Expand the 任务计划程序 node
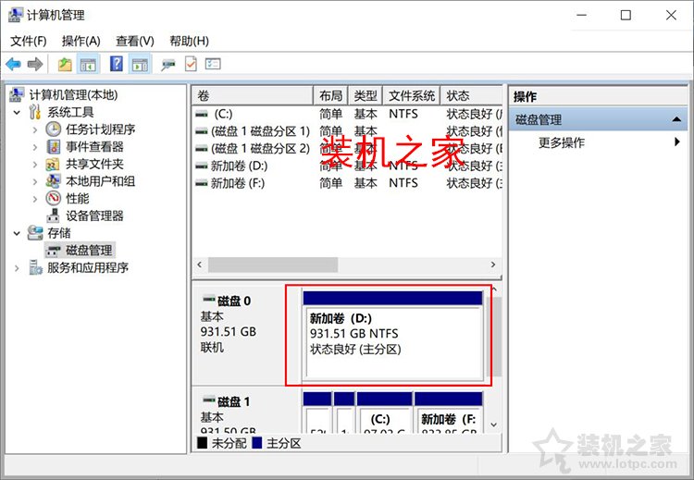Viewport: 694px width, 480px height. pos(34,129)
